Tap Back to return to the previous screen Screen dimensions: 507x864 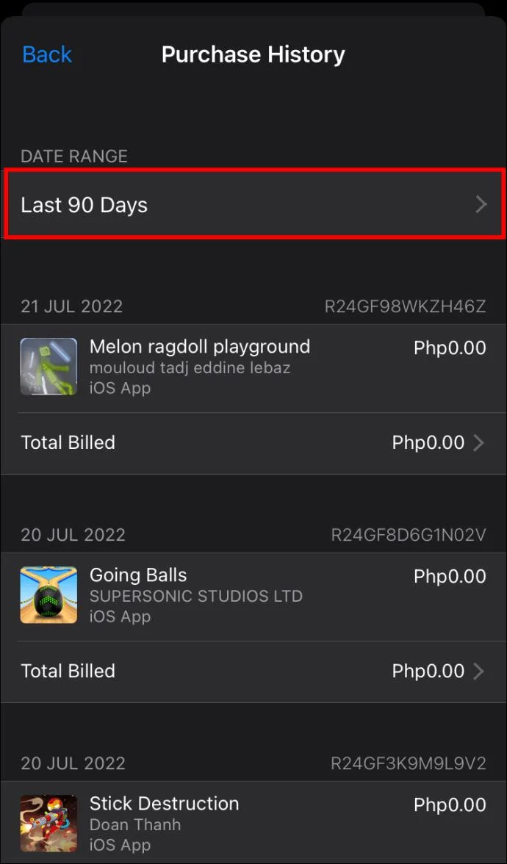pos(46,54)
